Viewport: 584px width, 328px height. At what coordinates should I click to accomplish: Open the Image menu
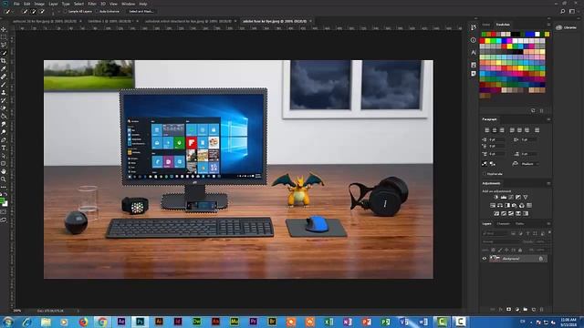(x=39, y=4)
